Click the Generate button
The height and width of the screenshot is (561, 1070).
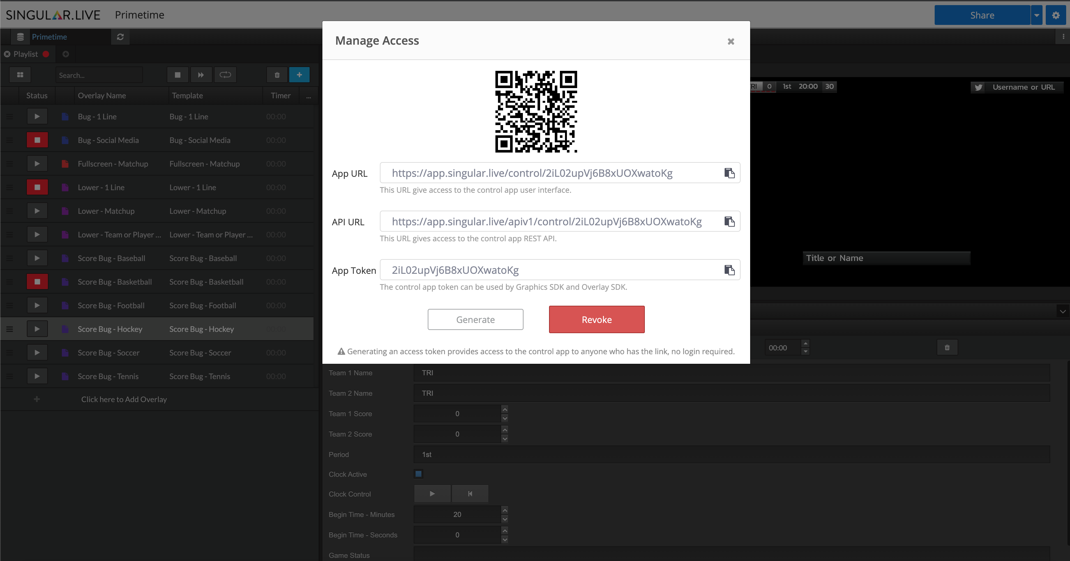click(475, 319)
